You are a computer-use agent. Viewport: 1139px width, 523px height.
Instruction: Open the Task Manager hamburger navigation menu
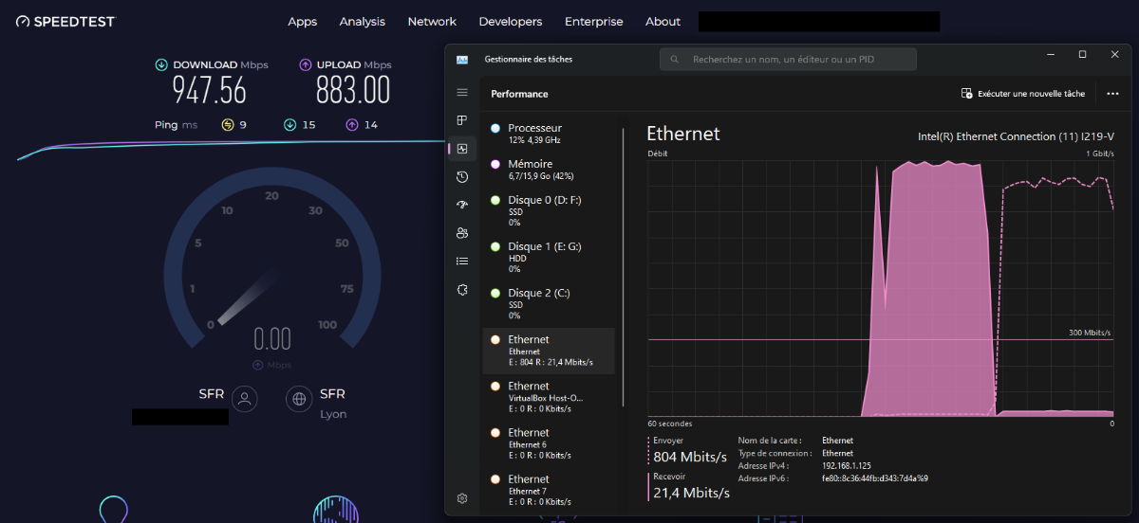[x=462, y=92]
